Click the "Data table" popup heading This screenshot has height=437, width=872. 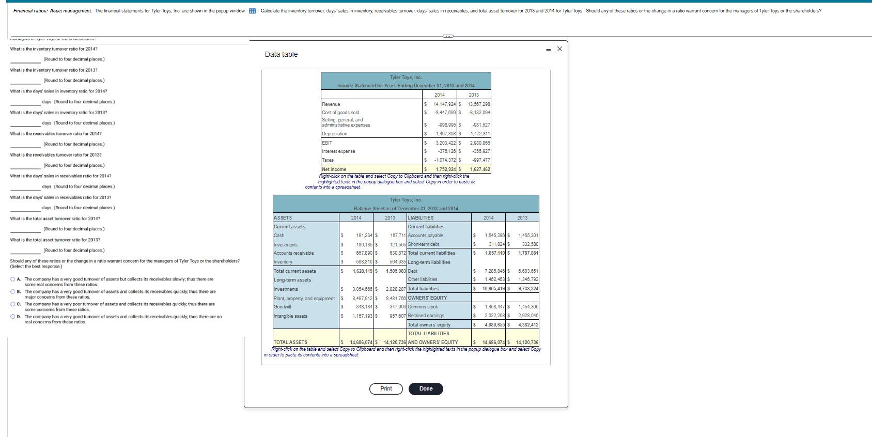pyautogui.click(x=281, y=54)
